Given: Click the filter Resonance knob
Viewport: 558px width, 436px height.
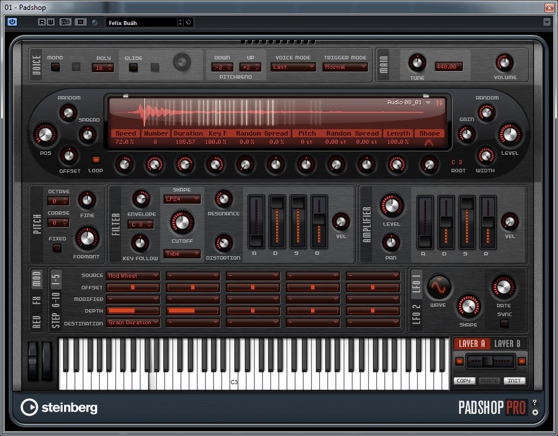Looking at the screenshot, I should coord(224,199).
